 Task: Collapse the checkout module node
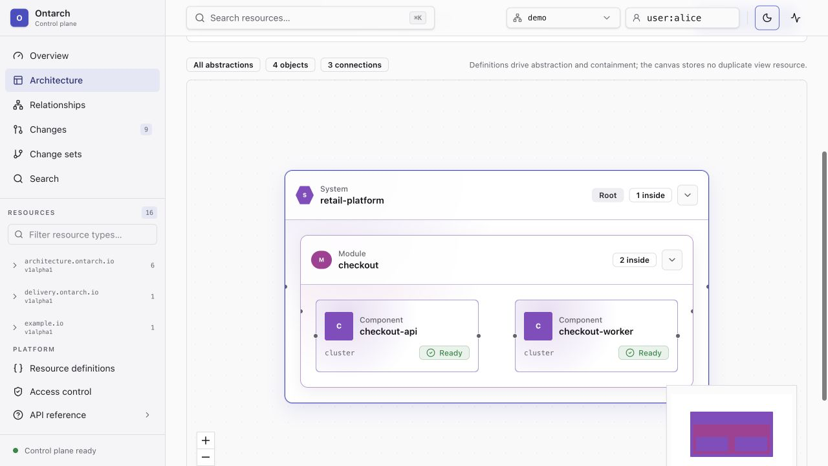[x=672, y=260]
